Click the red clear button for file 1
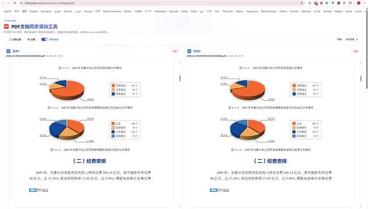Viewport: 368px width, 209px height. [175, 51]
